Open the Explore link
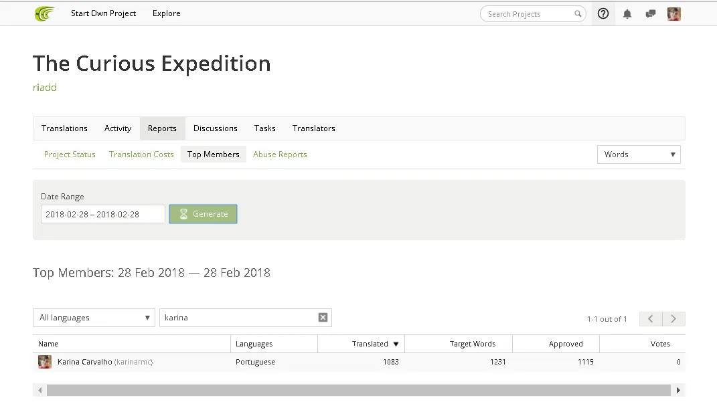This screenshot has width=717, height=414. (x=167, y=13)
